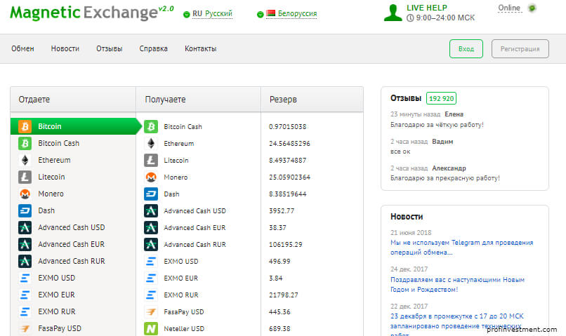566x336 pixels.
Task: Click the review by Елена
Action: [437, 119]
